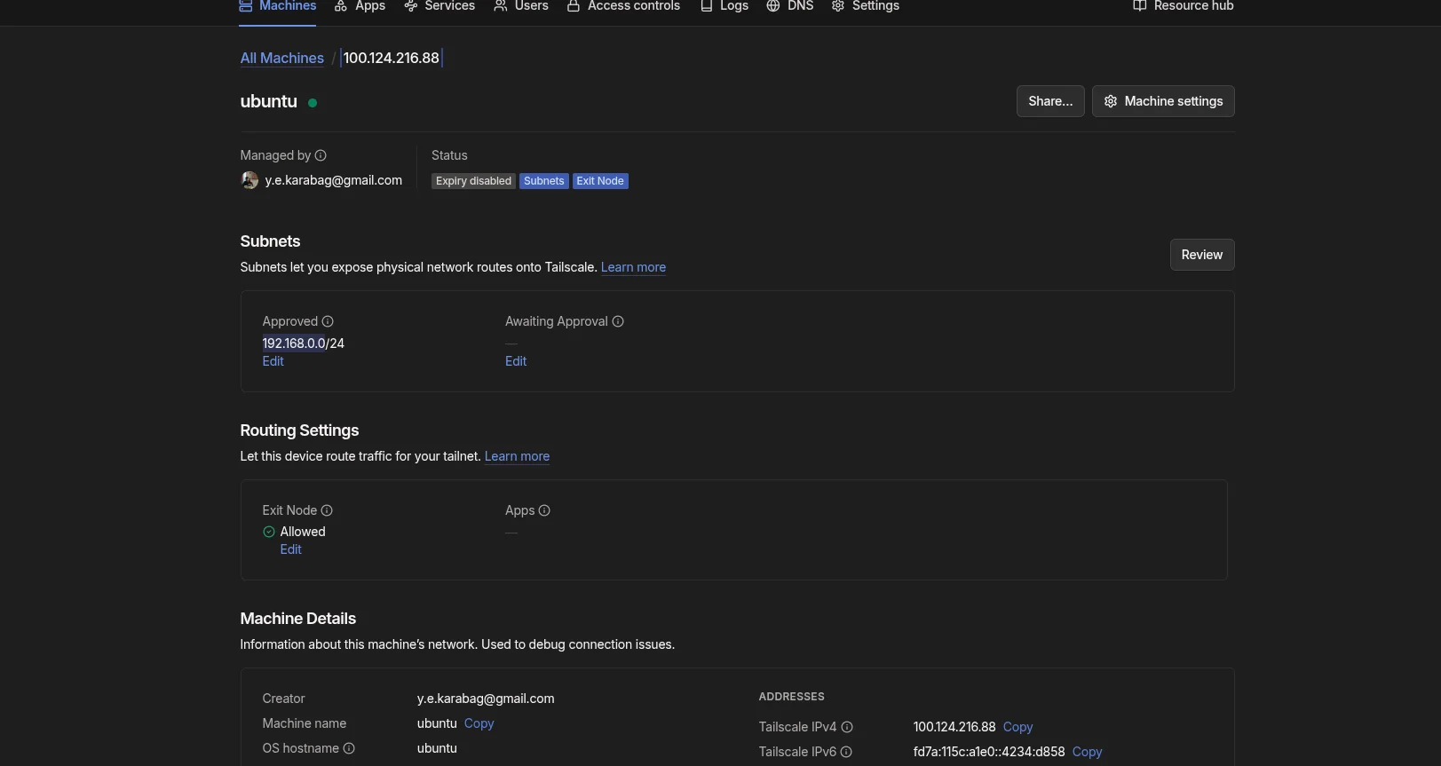Click the Users people icon
Image resolution: width=1441 pixels, height=766 pixels.
coord(501,6)
